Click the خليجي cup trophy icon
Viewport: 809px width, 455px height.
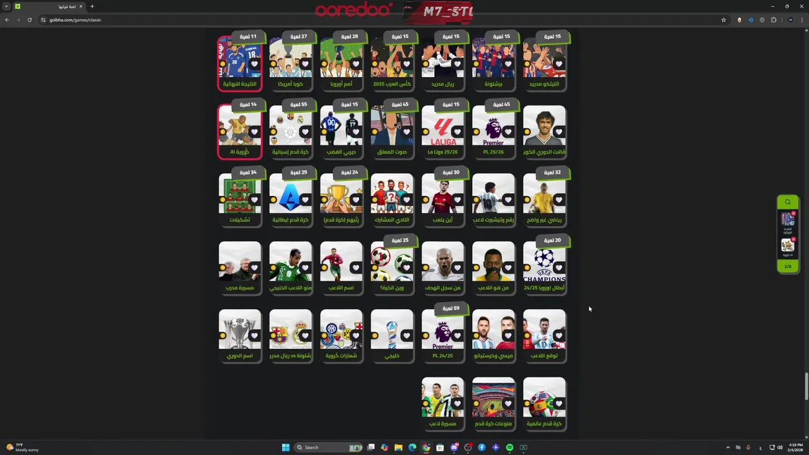coord(392,330)
